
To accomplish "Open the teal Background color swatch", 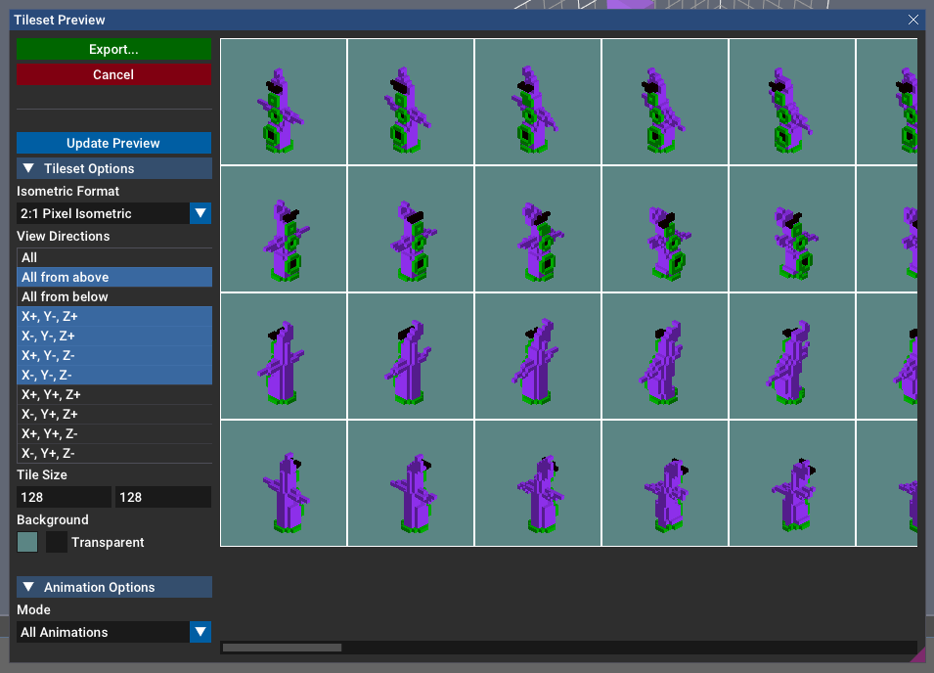I will pos(27,542).
